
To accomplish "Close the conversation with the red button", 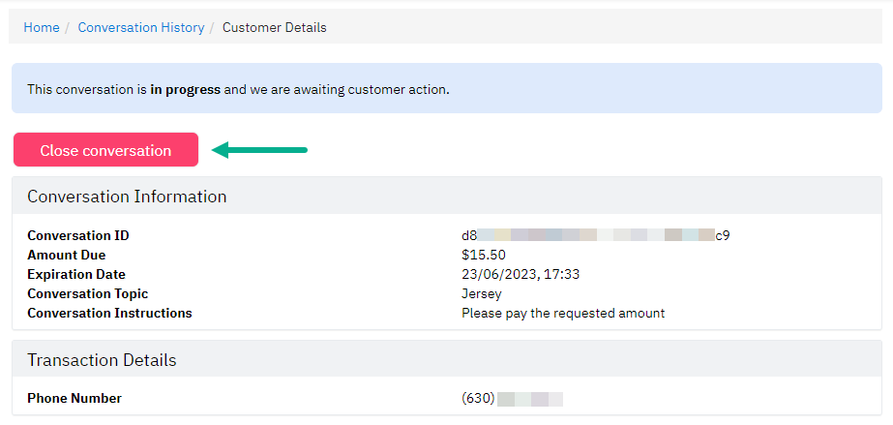I will (x=105, y=150).
